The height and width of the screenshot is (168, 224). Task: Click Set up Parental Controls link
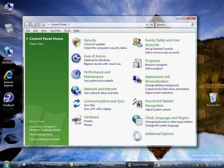pos(159,49)
